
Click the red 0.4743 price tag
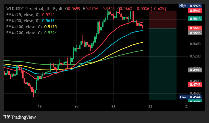point(195,84)
